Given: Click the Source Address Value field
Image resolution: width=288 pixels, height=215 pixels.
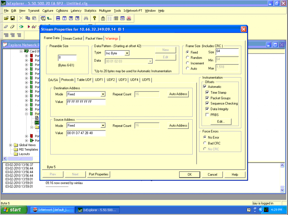Looking at the screenshot, I should pyautogui.click(x=86, y=133).
